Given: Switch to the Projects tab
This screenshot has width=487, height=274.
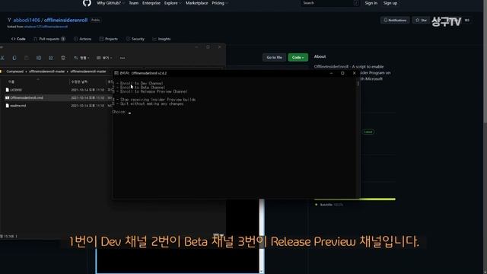Looking at the screenshot, I should (x=108, y=39).
